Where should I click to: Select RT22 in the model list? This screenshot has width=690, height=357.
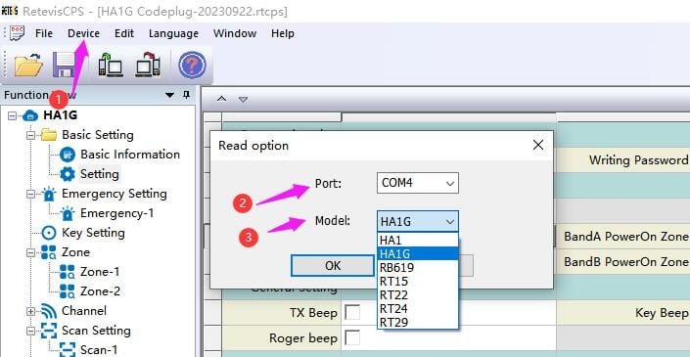(x=418, y=294)
